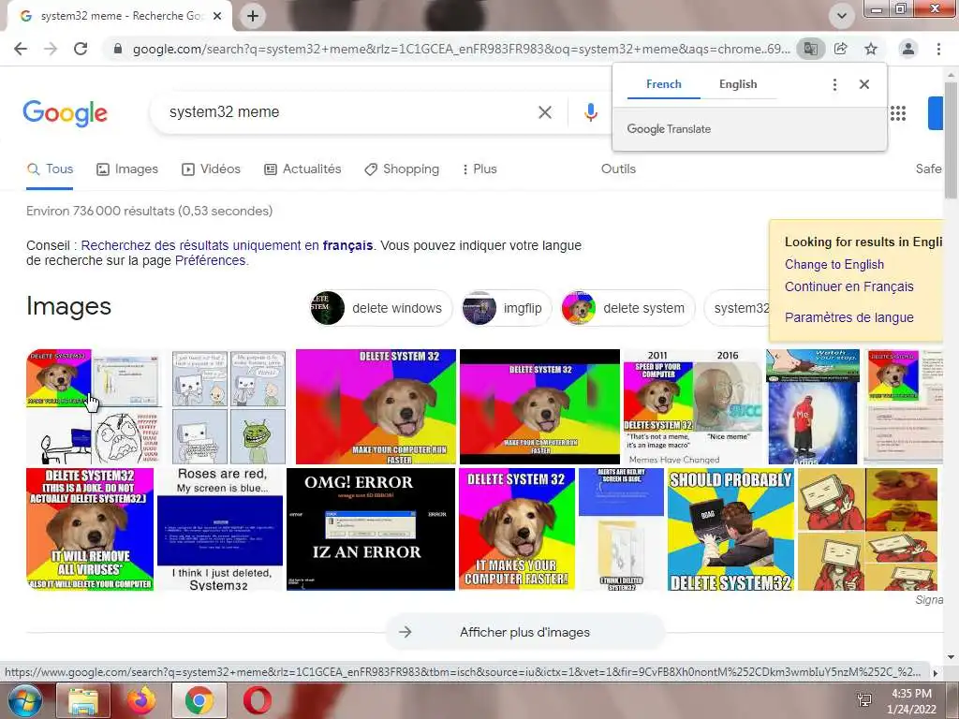Open the Actualités tab
The image size is (959, 719).
point(302,169)
